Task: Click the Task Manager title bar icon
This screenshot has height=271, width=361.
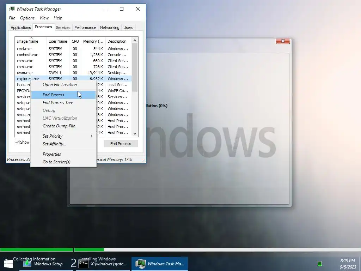Action: (x=12, y=9)
